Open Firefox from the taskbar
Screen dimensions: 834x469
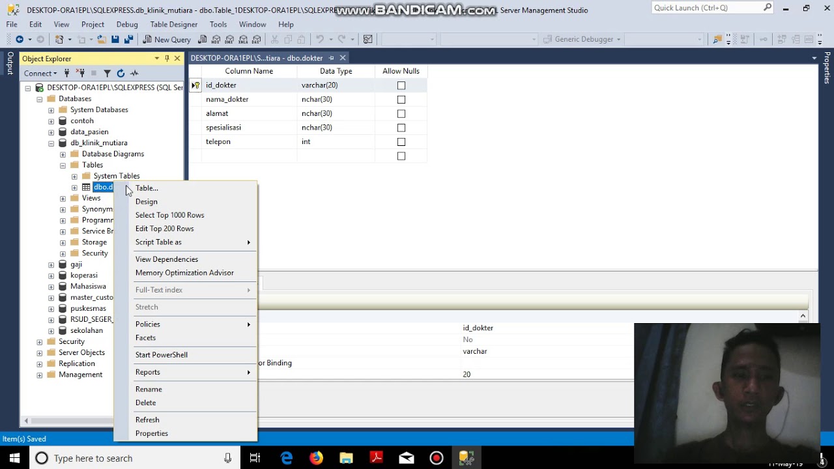pos(316,458)
